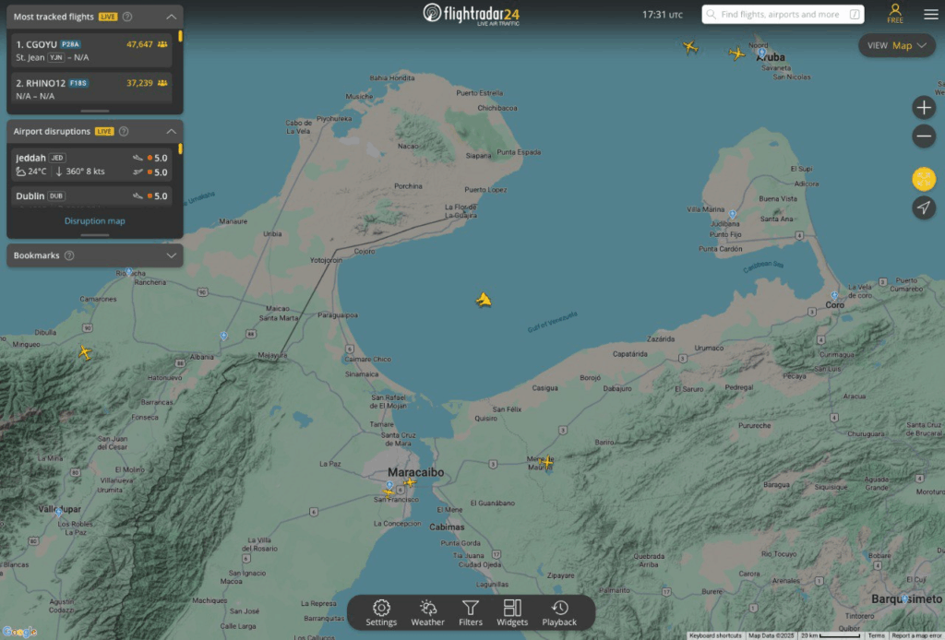Select CGOYU flight in most tracked list
This screenshot has height=640, width=945.
click(90, 50)
